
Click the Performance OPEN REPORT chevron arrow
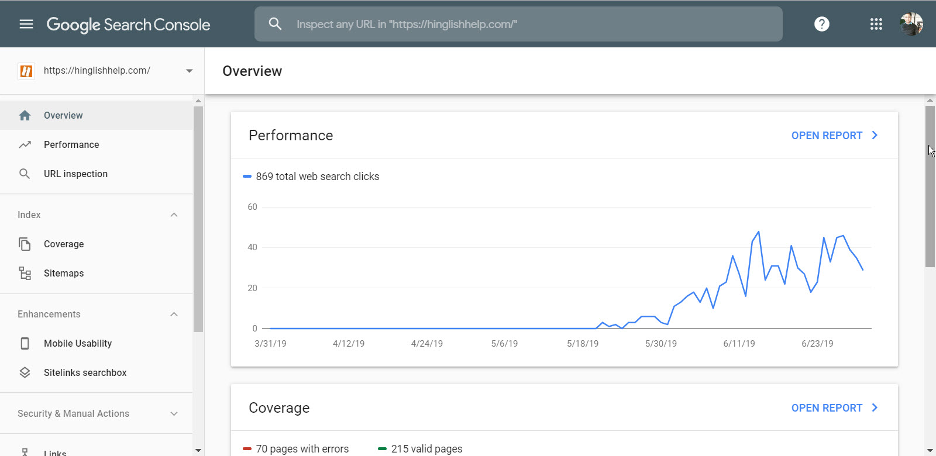875,135
